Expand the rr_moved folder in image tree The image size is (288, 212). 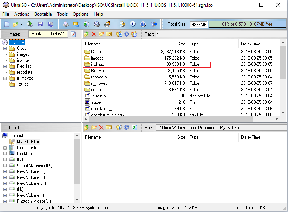(x=5, y=78)
